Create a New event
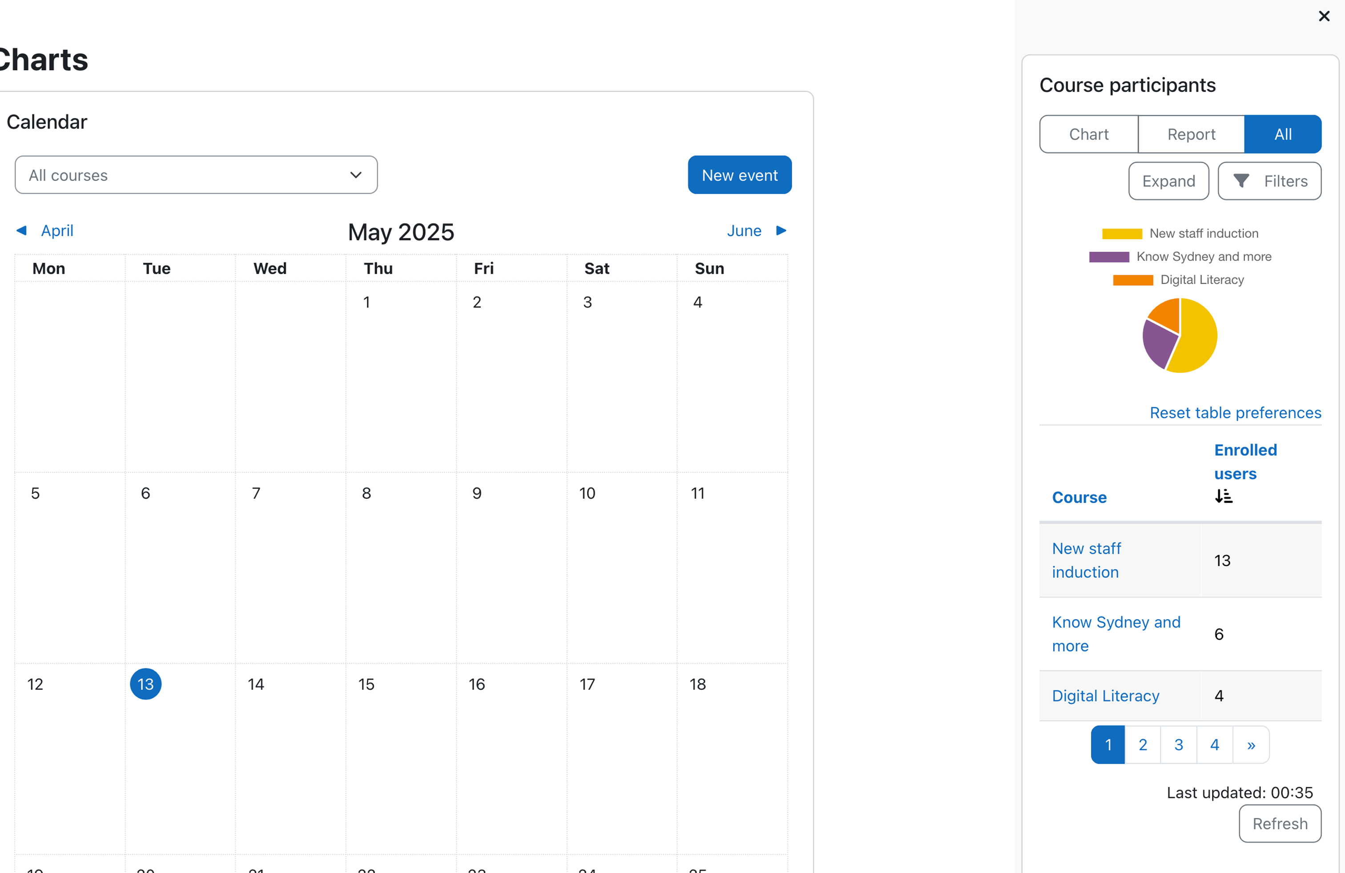The width and height of the screenshot is (1345, 873). point(740,175)
